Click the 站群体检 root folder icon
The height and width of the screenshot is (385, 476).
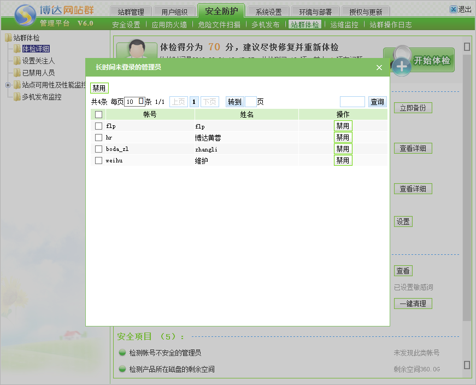[x=8, y=38]
